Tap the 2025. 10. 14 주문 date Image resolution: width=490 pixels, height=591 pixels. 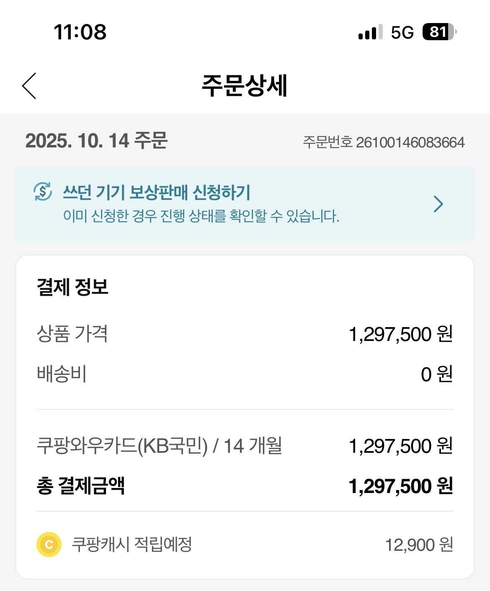(96, 141)
